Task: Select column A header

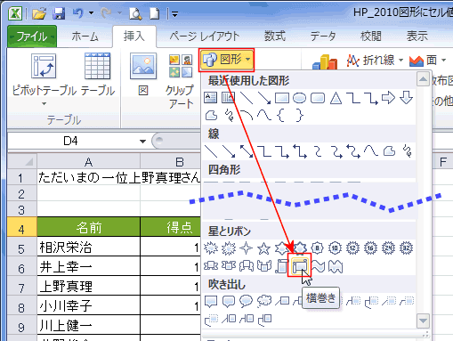Action: point(88,162)
